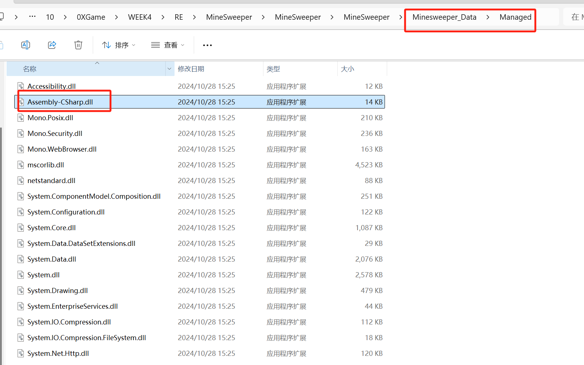Select System.IO.Compression.FileSystem.dll file icon

click(x=21, y=338)
